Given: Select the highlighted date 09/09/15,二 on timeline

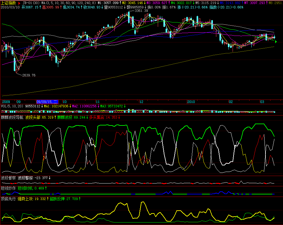Looking at the screenshot, I should tap(47, 102).
